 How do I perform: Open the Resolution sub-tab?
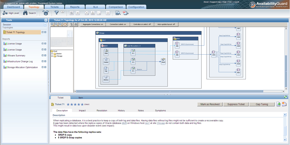(x=102, y=110)
